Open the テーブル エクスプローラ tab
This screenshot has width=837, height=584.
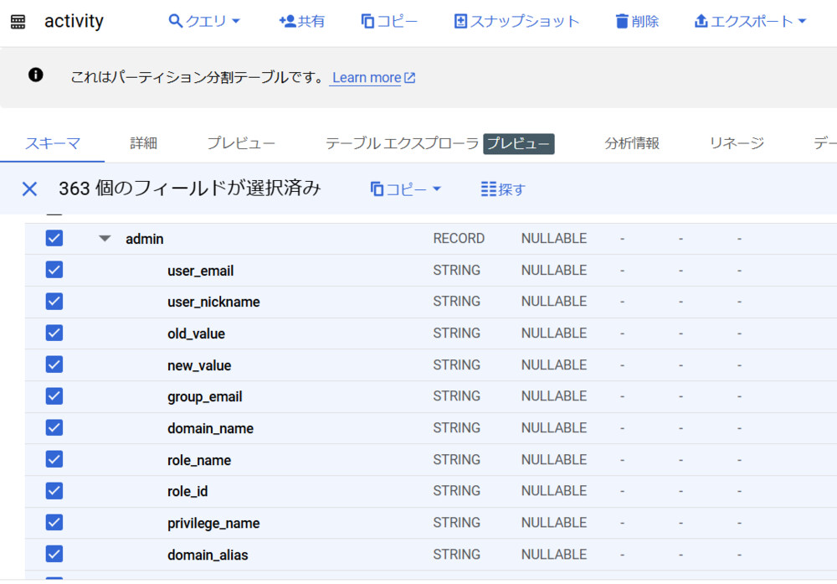coord(402,143)
